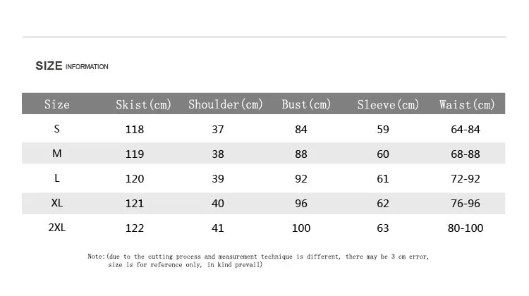Image resolution: width=529 pixels, height=296 pixels.
Task: Select the 38 shoulder value for M
Action: (218, 154)
